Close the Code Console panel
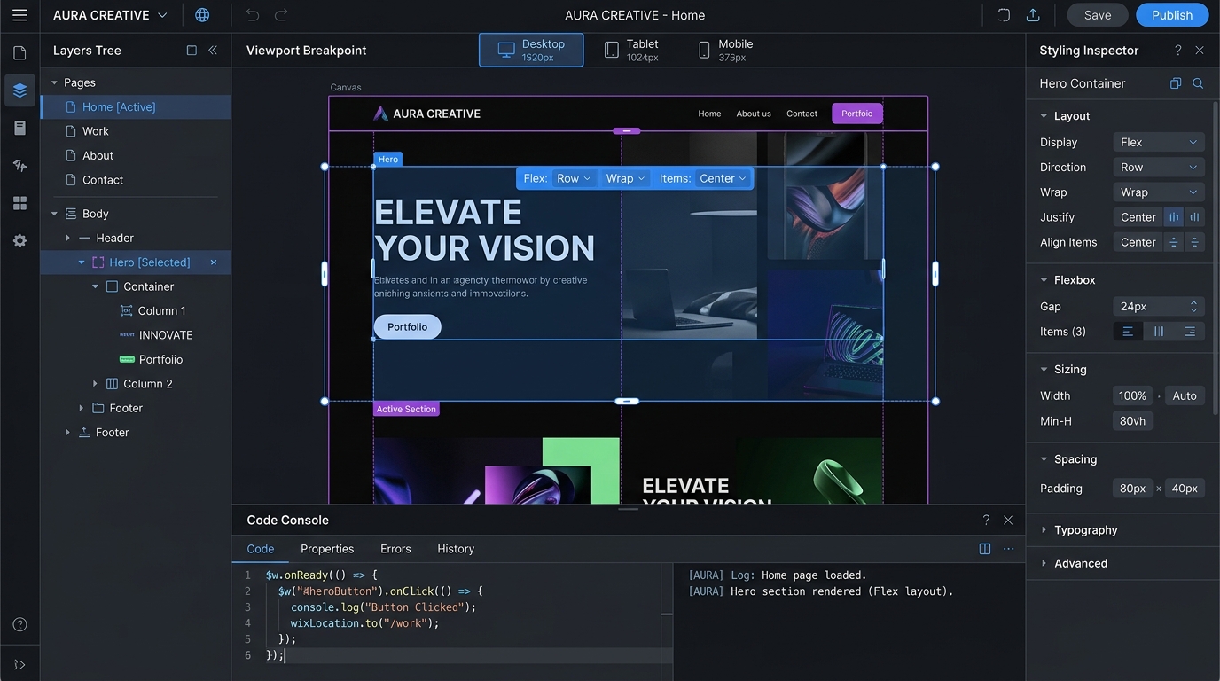Viewport: 1220px width, 681px height. pyautogui.click(x=1008, y=520)
